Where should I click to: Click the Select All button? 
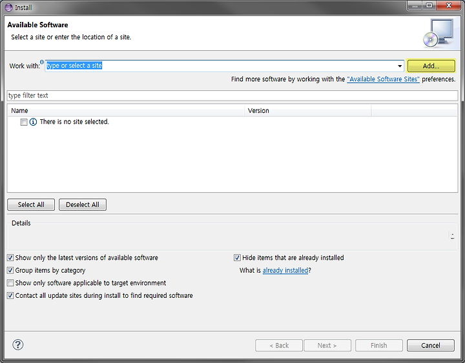(31, 204)
